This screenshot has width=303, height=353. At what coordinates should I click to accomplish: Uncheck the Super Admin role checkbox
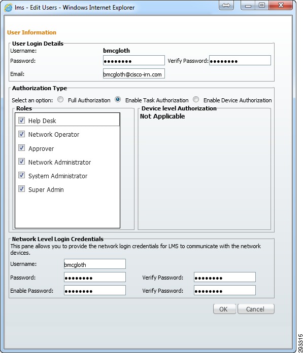[21, 189]
